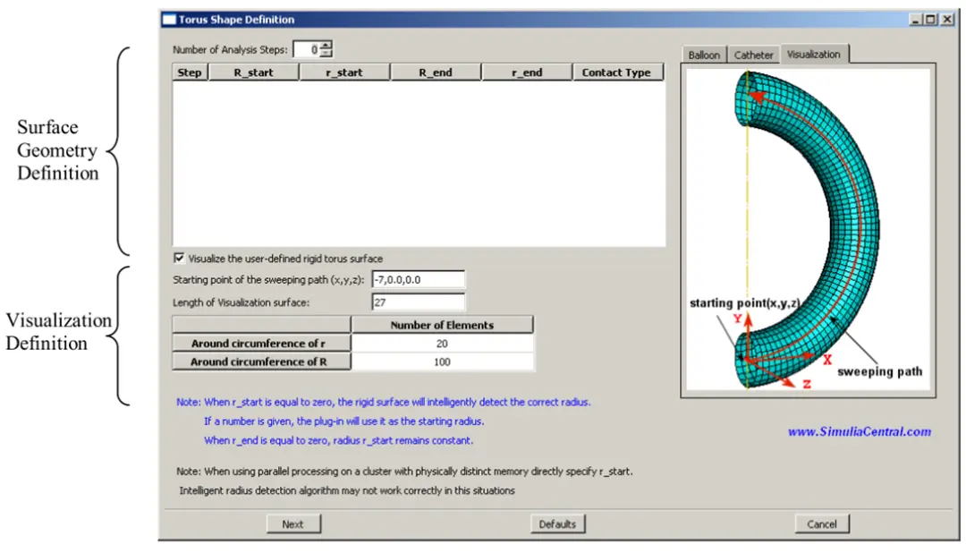Edit the sweeping path starting point field
The image size is (966, 553).
click(x=419, y=279)
